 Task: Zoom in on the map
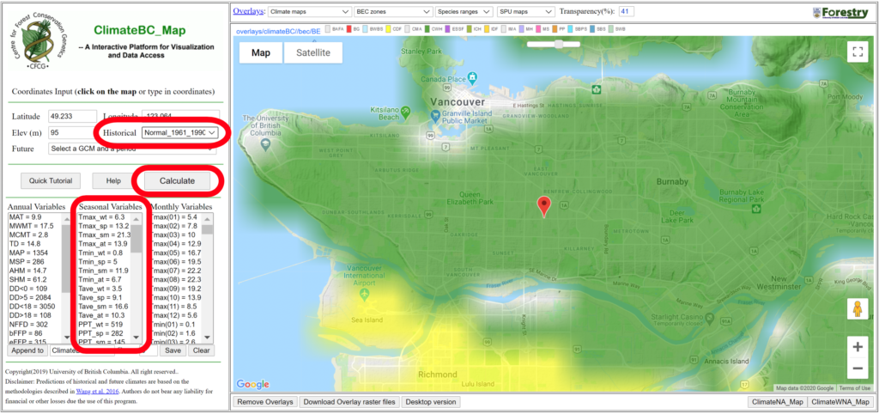click(856, 346)
